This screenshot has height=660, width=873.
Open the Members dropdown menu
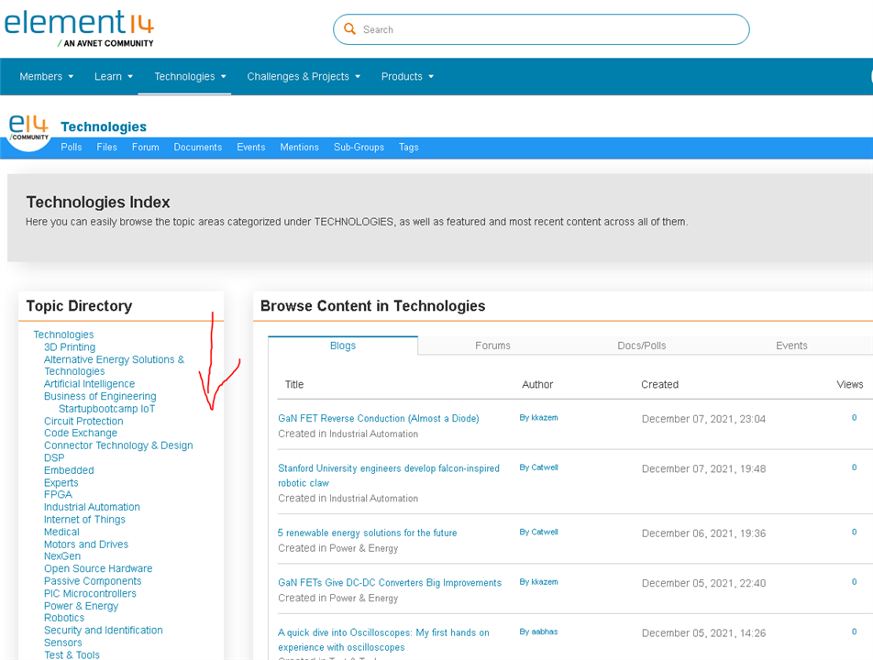tap(46, 76)
